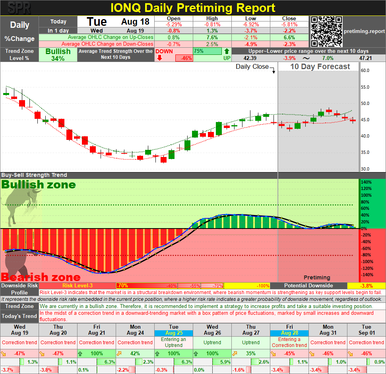Click today's Open value -5.29%
The width and height of the screenshot is (386, 374).
174,24
